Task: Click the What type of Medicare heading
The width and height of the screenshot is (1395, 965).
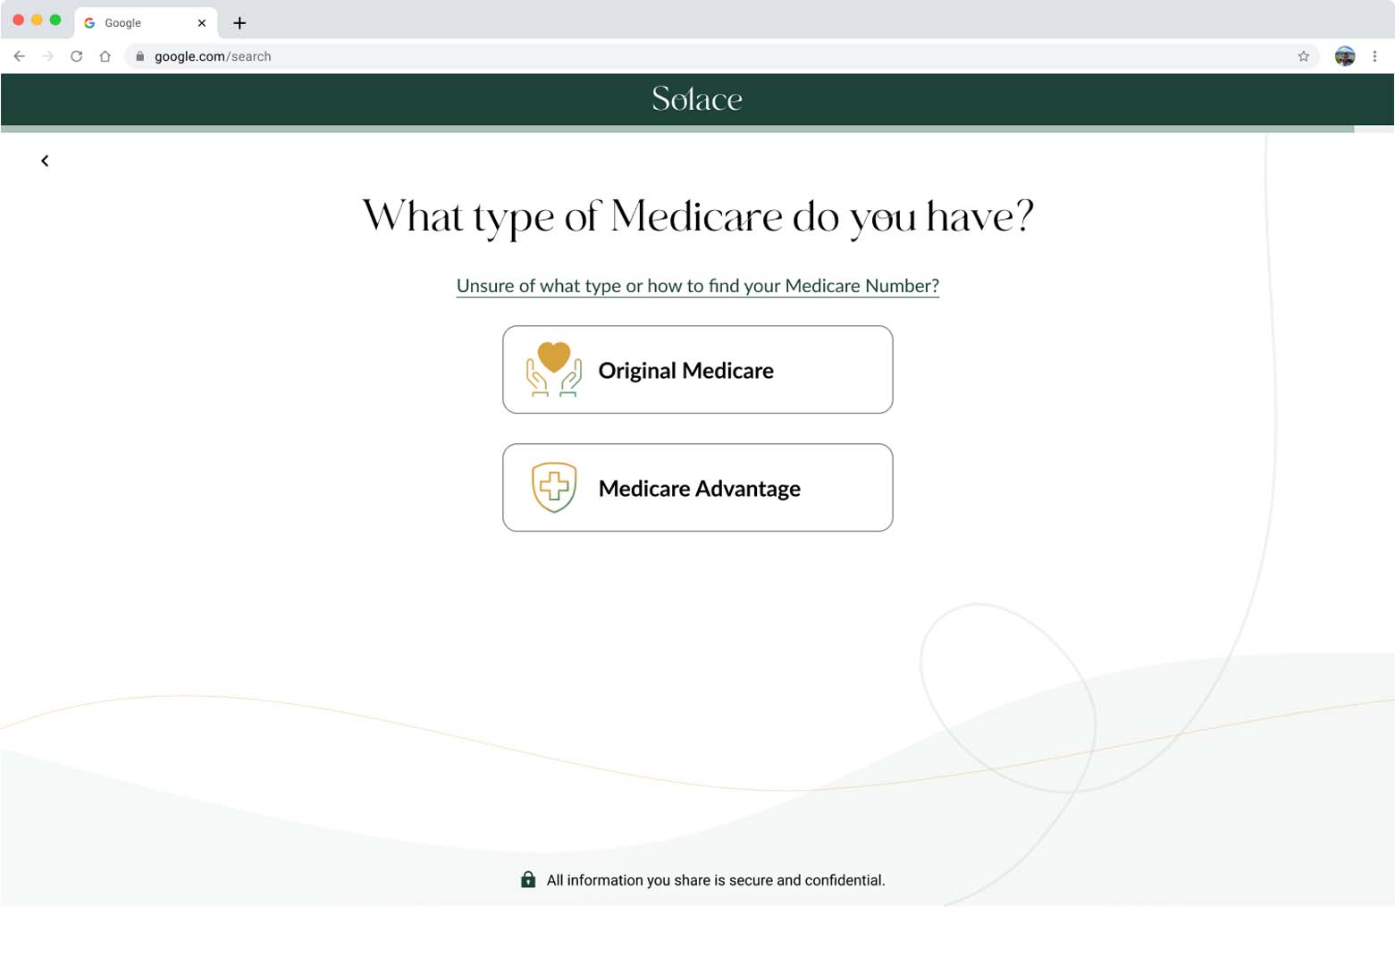Action: pos(697,217)
